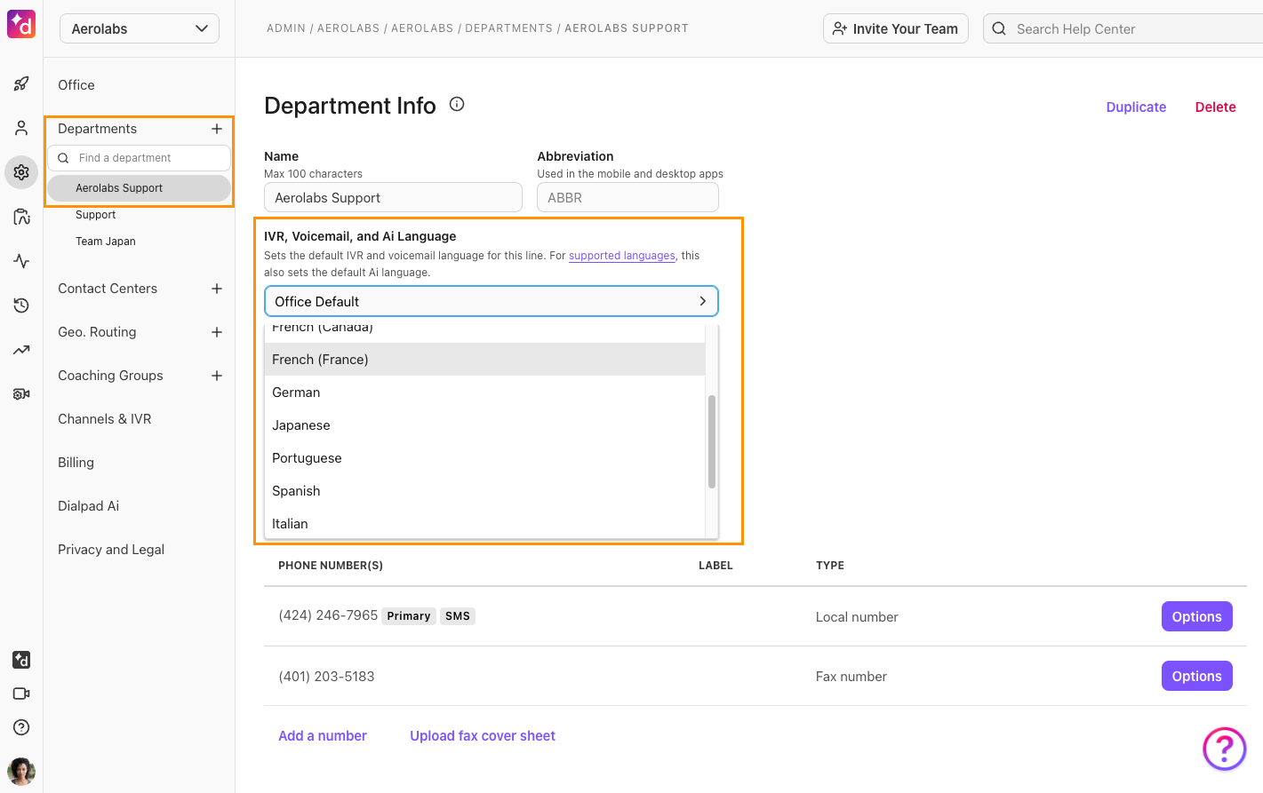Viewport: 1263px width, 793px height.
Task: Open the Billing settings
Action: click(x=76, y=463)
